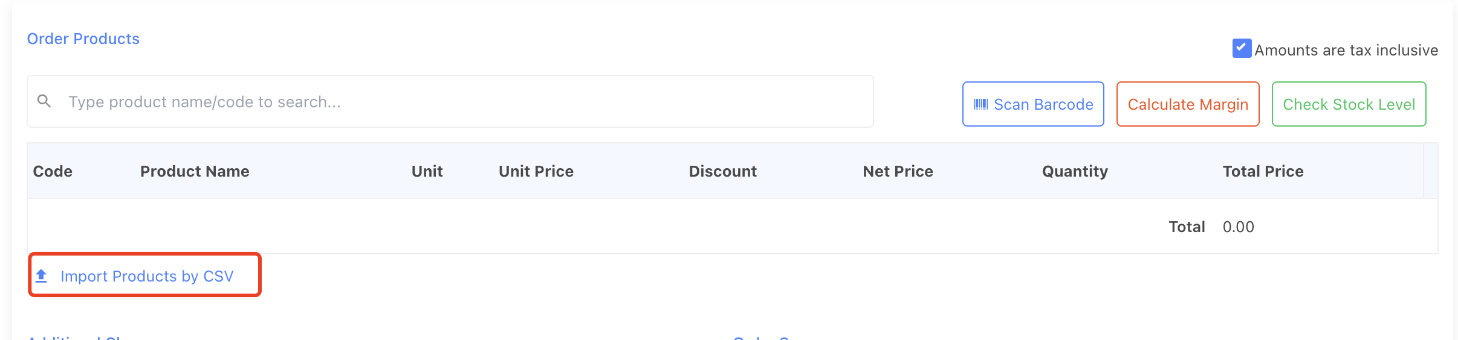Click the Quantity column header
The width and height of the screenshot is (1458, 340).
(x=1075, y=171)
